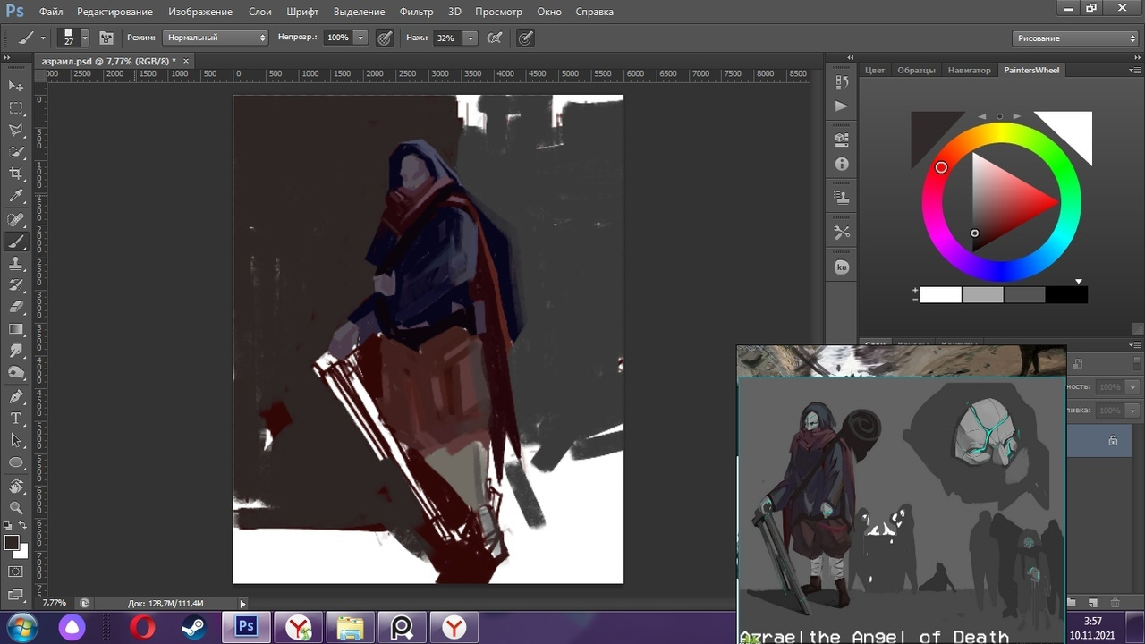Viewport: 1145px width, 644px height.
Task: Select the Rotate View hand tool
Action: (x=16, y=486)
